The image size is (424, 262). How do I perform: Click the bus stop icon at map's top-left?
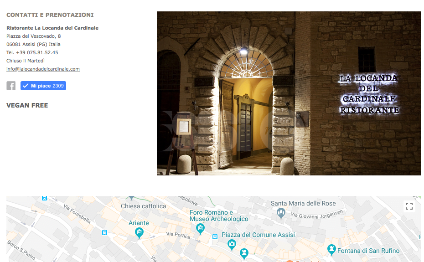(x=44, y=198)
